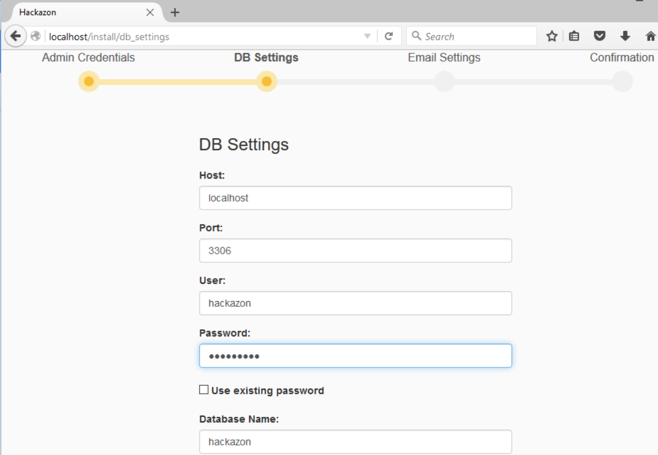
Task: Open a new tab with plus button
Action: (175, 12)
